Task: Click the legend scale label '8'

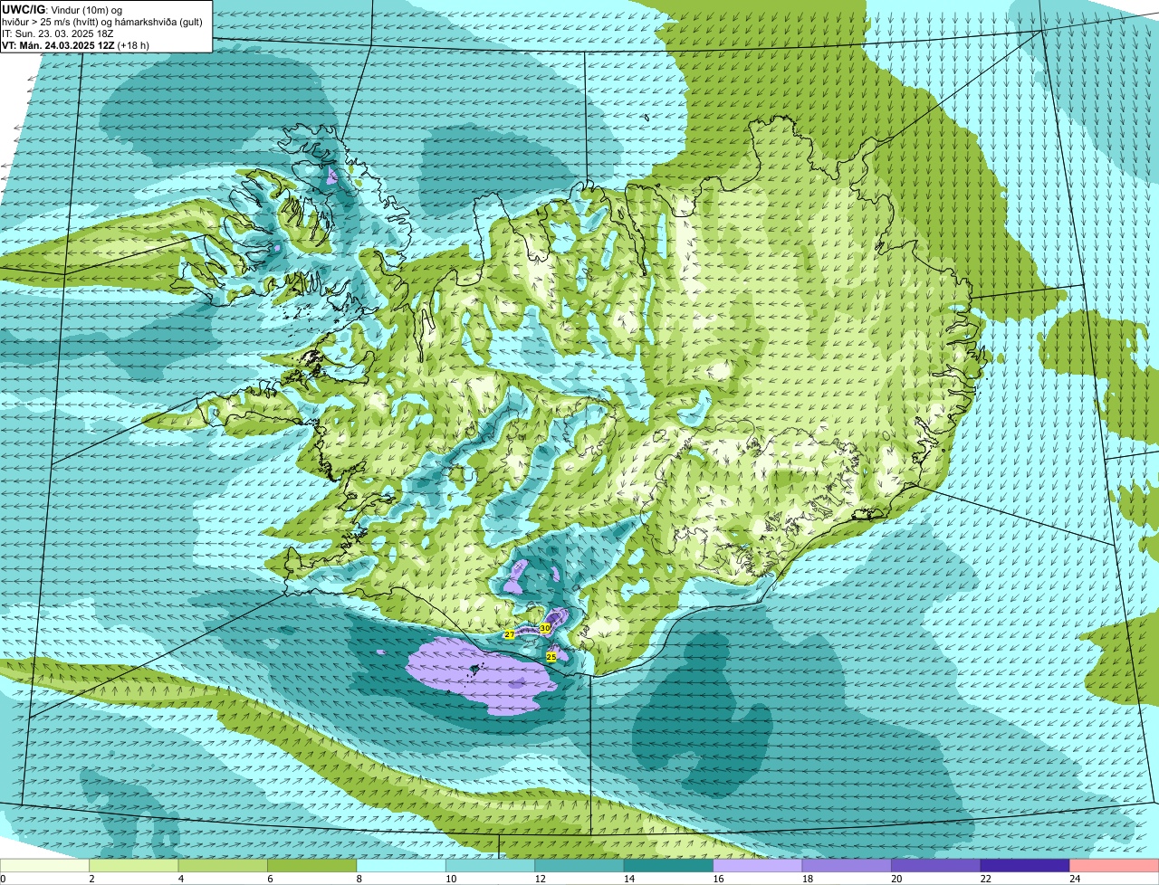Action: click(x=358, y=879)
